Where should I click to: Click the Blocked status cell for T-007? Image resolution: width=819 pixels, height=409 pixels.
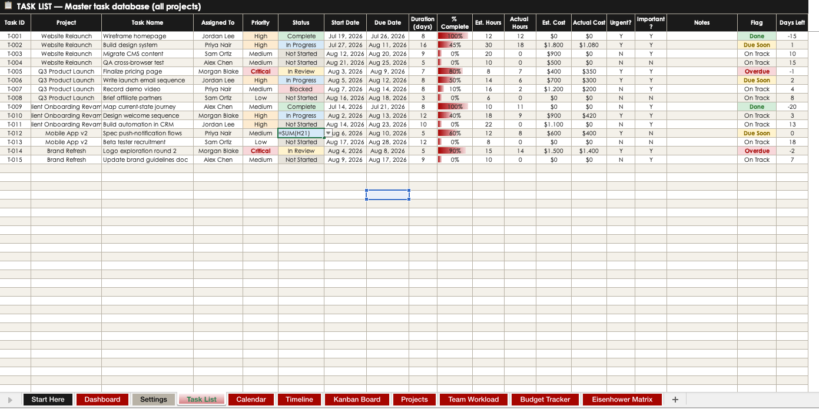[301, 89]
